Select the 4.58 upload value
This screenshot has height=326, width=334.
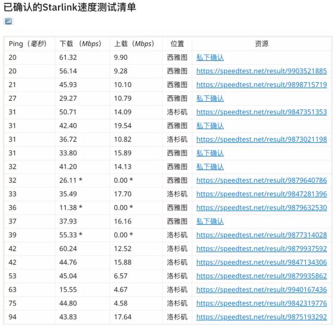[x=121, y=303]
